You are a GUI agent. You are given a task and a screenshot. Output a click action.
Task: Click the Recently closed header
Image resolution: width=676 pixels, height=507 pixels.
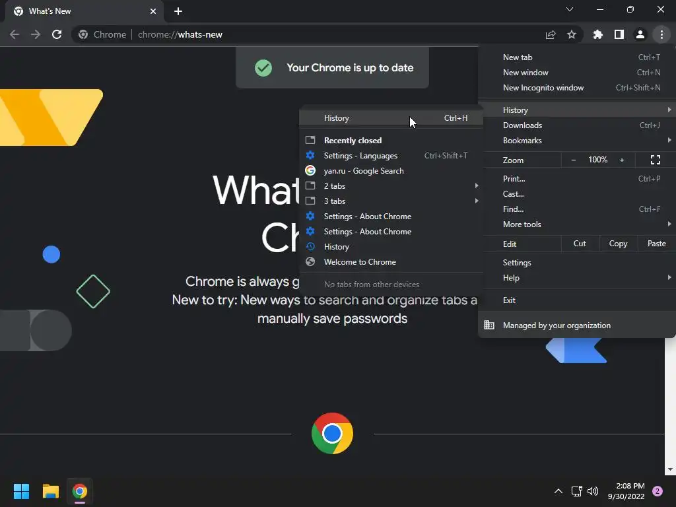coord(353,141)
